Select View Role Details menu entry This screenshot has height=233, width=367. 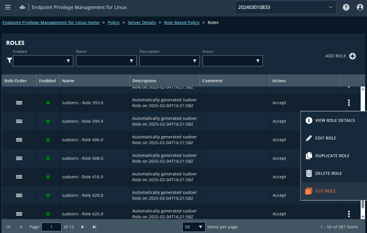coord(334,120)
